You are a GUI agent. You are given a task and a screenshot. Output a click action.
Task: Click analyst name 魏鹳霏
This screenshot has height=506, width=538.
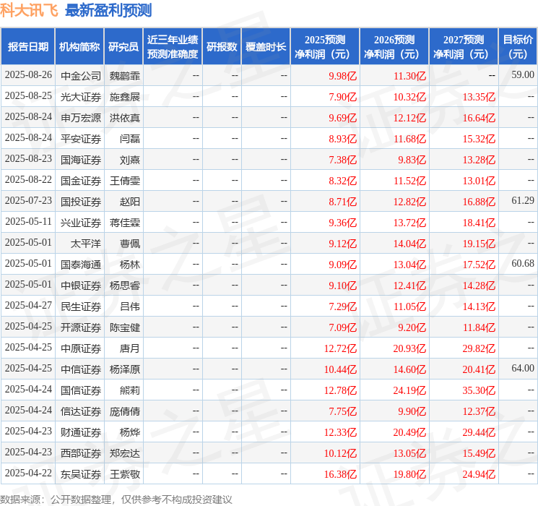[125, 76]
